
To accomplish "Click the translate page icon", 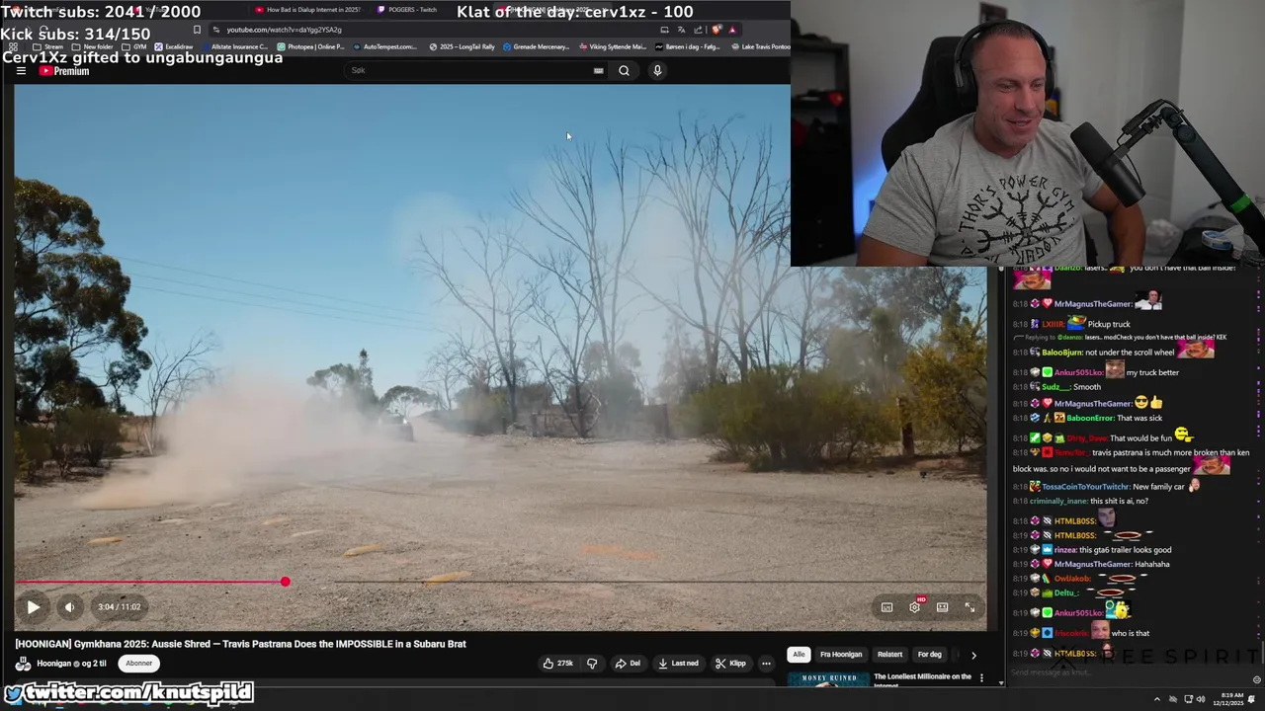I will [681, 30].
